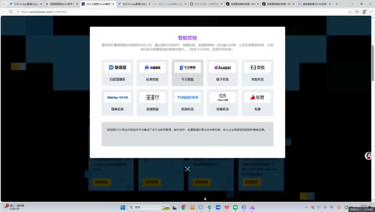Open the browser settings ellipsis menu

coord(371,12)
